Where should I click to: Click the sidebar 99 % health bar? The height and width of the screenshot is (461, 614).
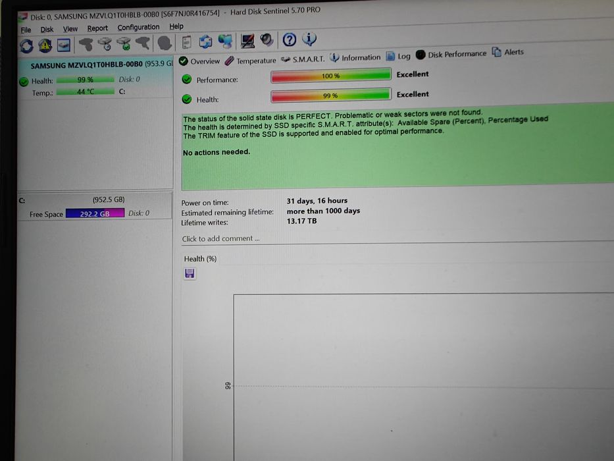pyautogui.click(x=86, y=80)
